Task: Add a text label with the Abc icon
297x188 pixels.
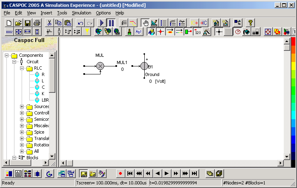Action: [x=139, y=32]
